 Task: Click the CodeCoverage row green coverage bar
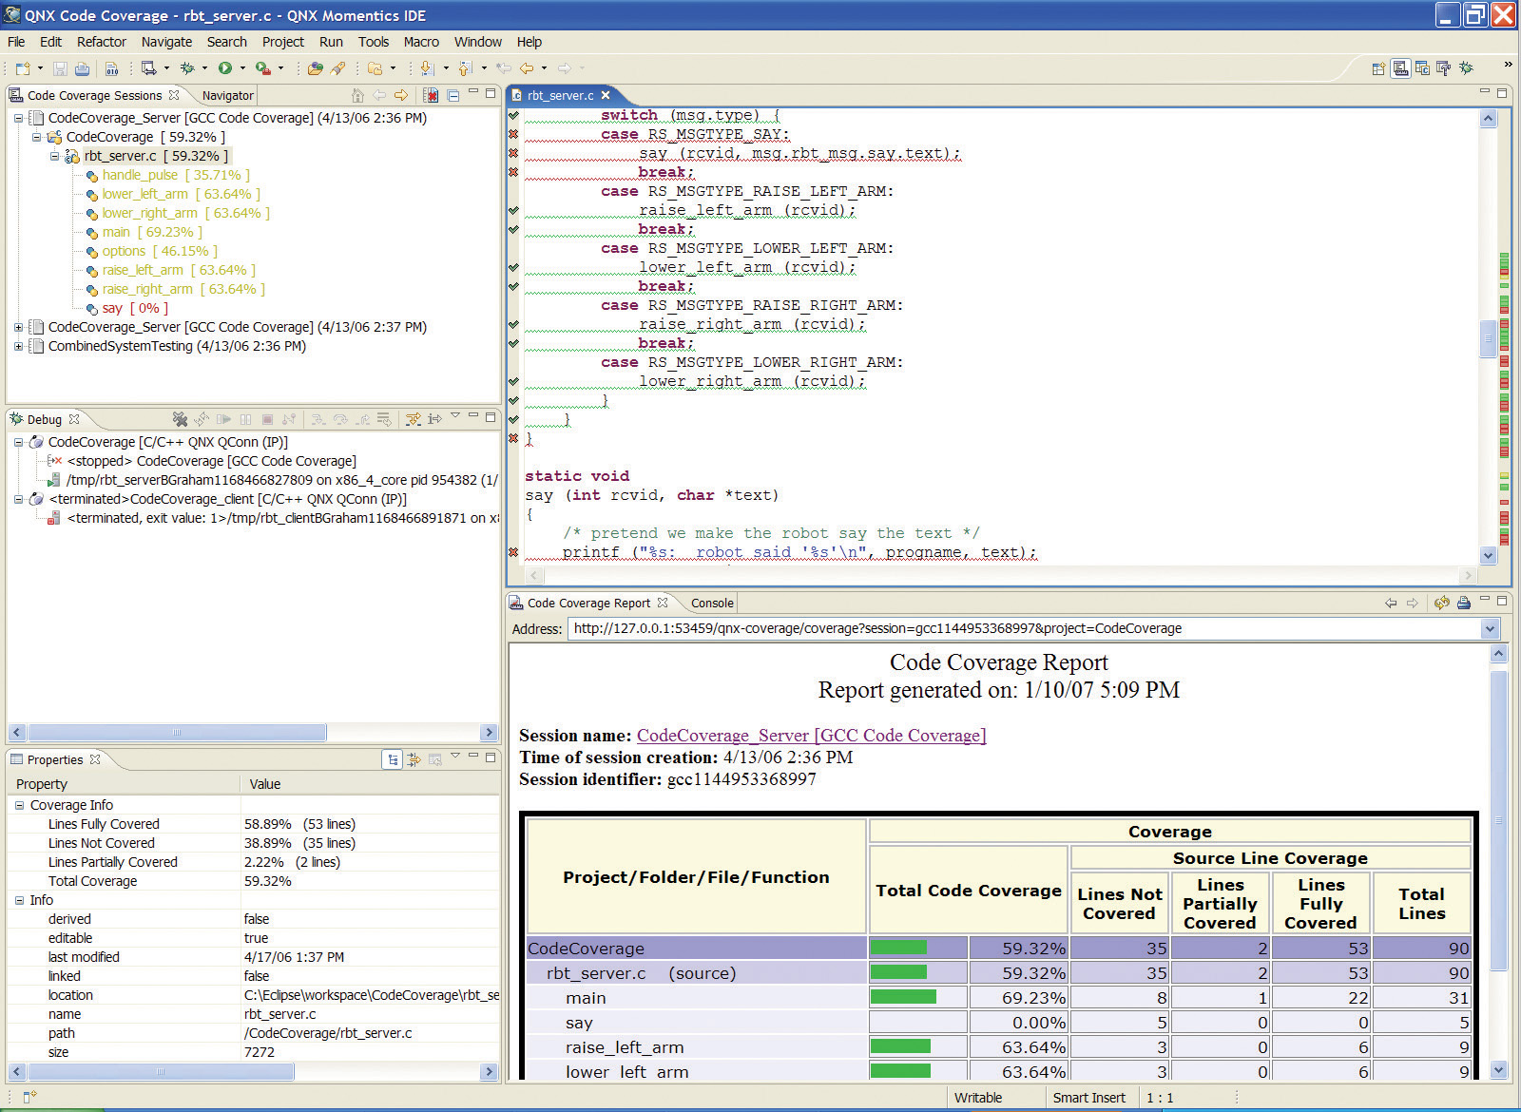click(898, 948)
